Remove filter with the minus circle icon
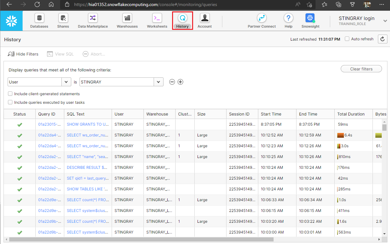Image resolution: width=390 pixels, height=244 pixels. click(x=172, y=82)
